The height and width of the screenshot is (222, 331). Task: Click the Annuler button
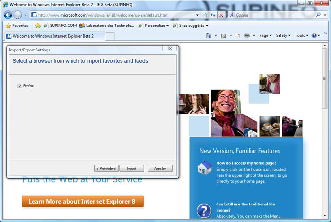pyautogui.click(x=160, y=169)
